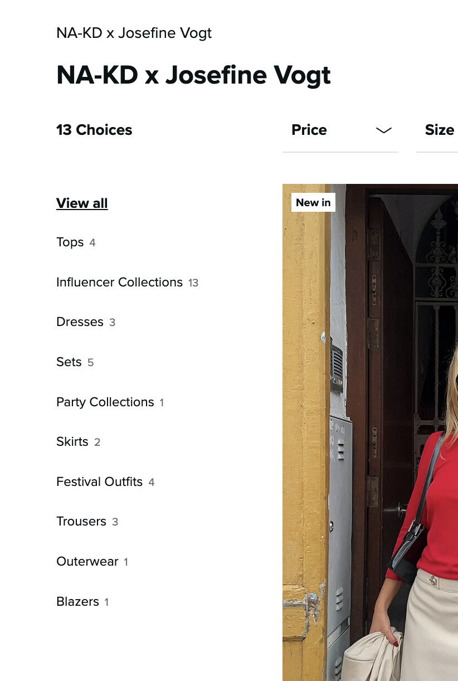This screenshot has width=458, height=681.
Task: Click the NA-KD x Josefine Vogt breadcrumb
Action: 134,33
